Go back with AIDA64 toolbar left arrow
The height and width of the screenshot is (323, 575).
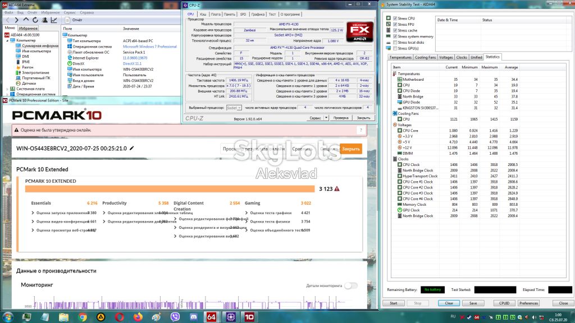click(x=8, y=20)
